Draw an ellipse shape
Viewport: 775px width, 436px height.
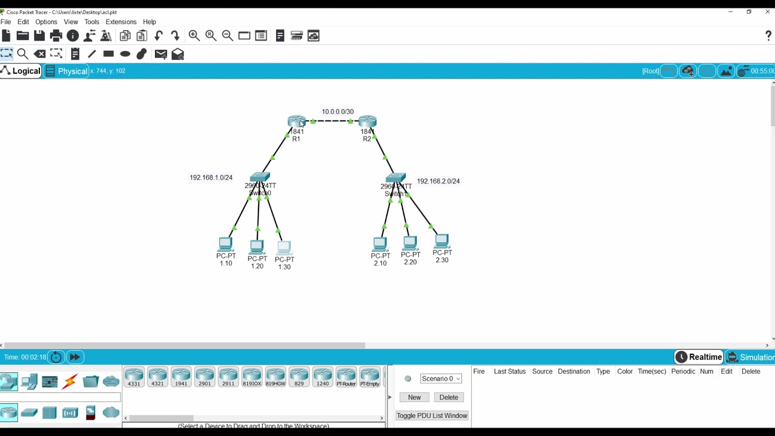125,54
